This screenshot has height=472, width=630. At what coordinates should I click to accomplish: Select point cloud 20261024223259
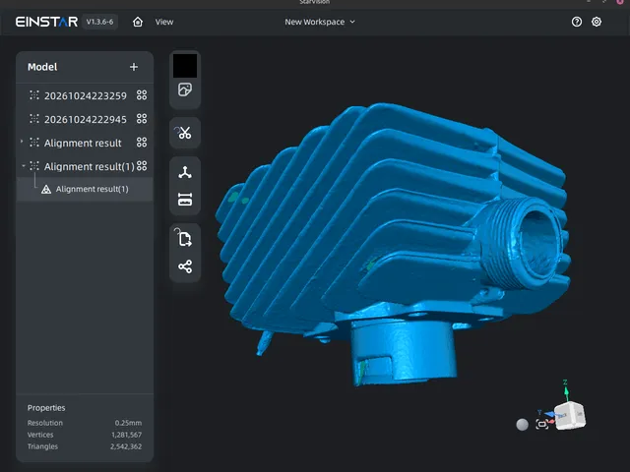[x=85, y=95]
